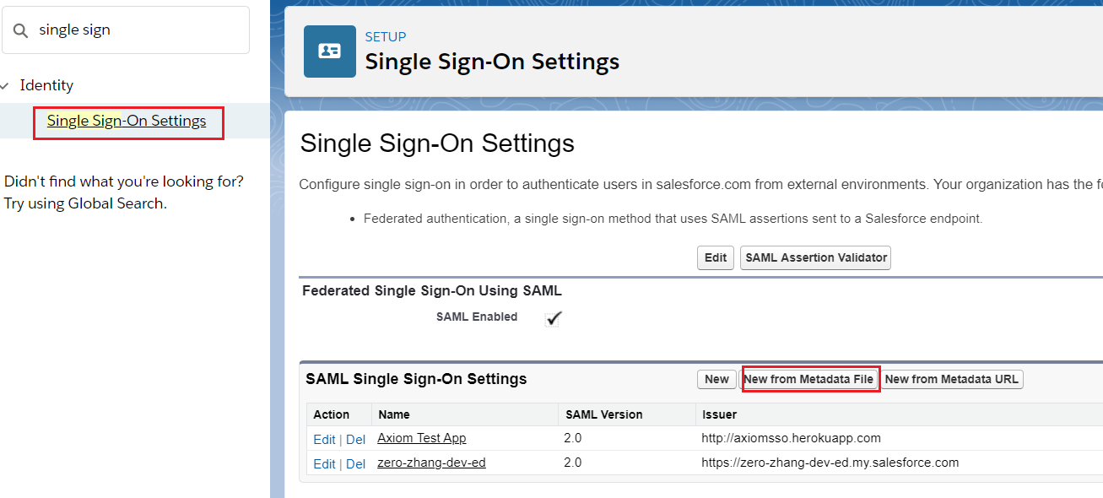Edit the Axiom Test App entry

coord(324,439)
